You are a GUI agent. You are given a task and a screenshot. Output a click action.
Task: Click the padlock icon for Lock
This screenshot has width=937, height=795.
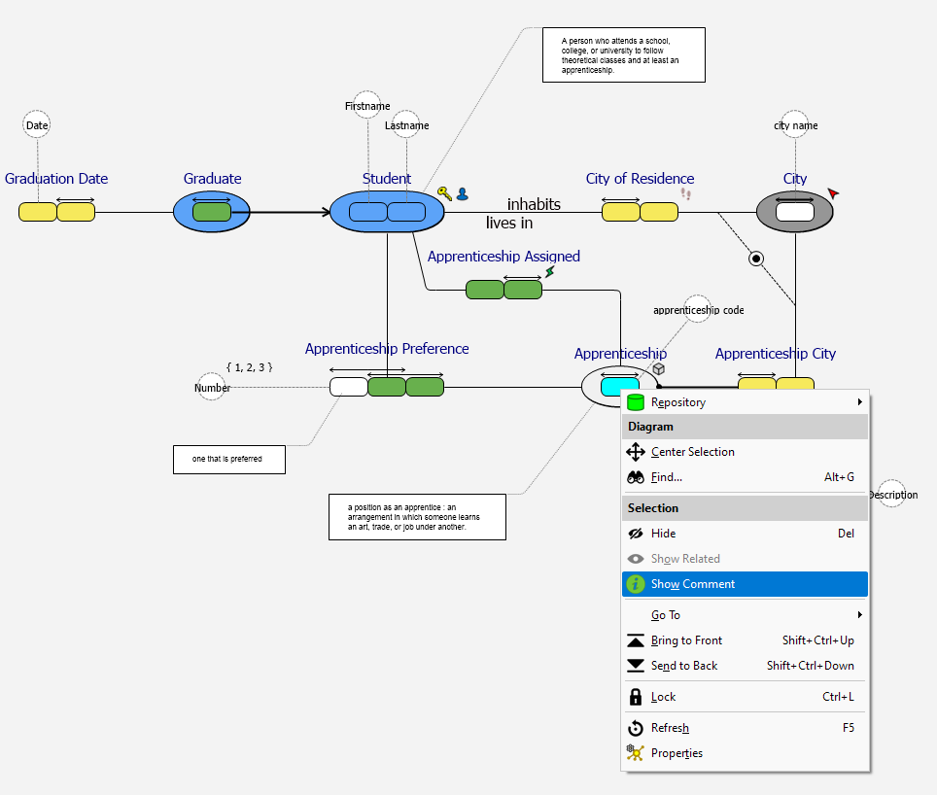coord(636,697)
